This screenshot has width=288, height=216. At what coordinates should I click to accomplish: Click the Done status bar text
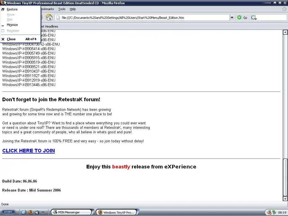pyautogui.click(x=5, y=204)
